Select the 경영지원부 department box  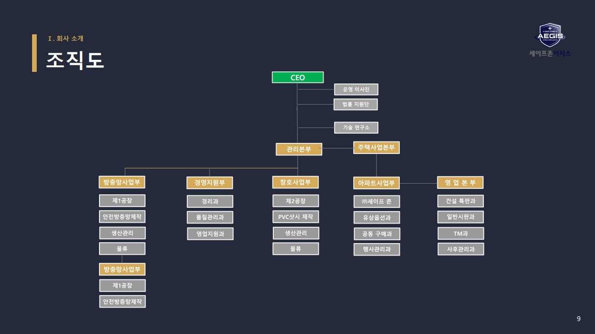click(x=210, y=183)
